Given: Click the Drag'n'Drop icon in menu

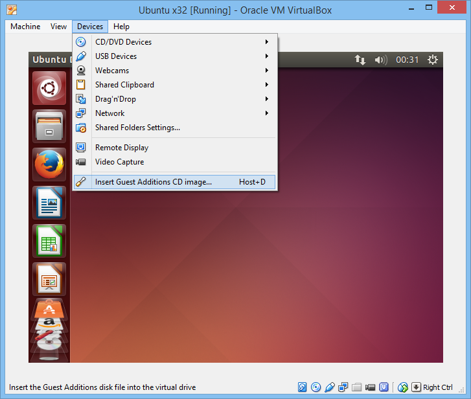Looking at the screenshot, I should click(81, 98).
